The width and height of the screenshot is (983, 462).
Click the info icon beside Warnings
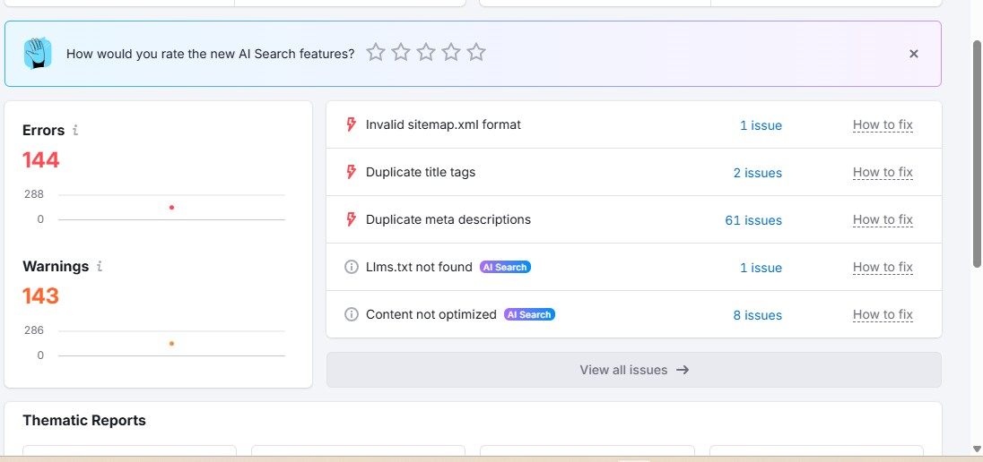100,266
